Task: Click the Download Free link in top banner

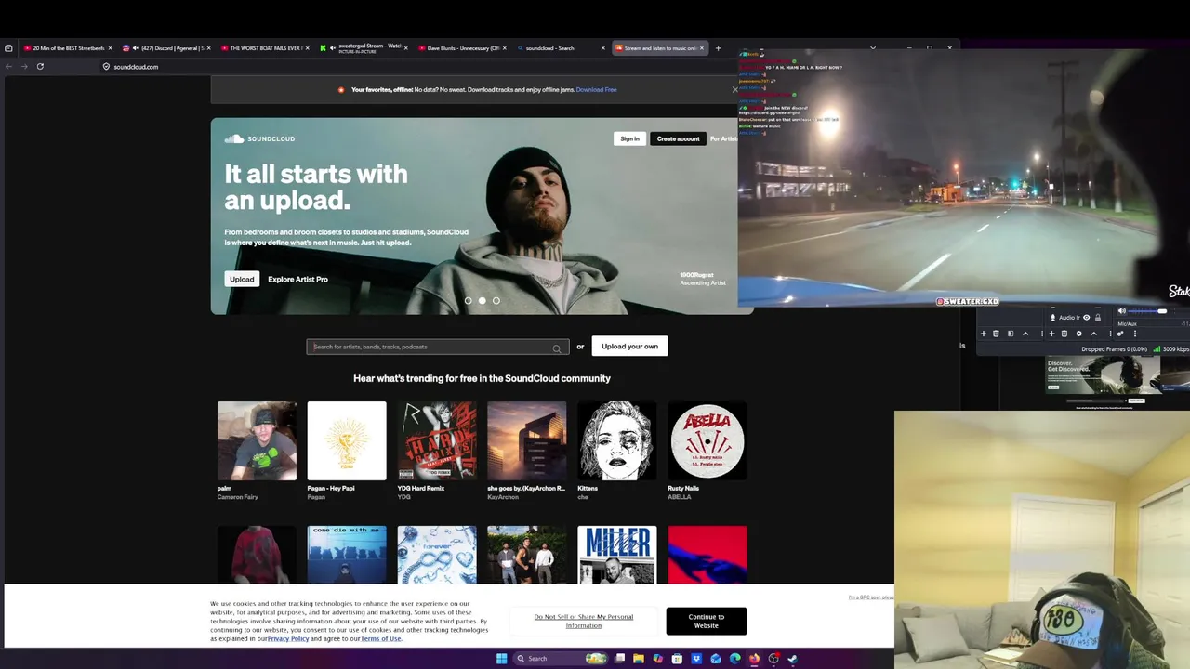Action: click(x=596, y=90)
